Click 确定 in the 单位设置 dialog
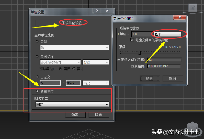204x139 pixels. 75,115
